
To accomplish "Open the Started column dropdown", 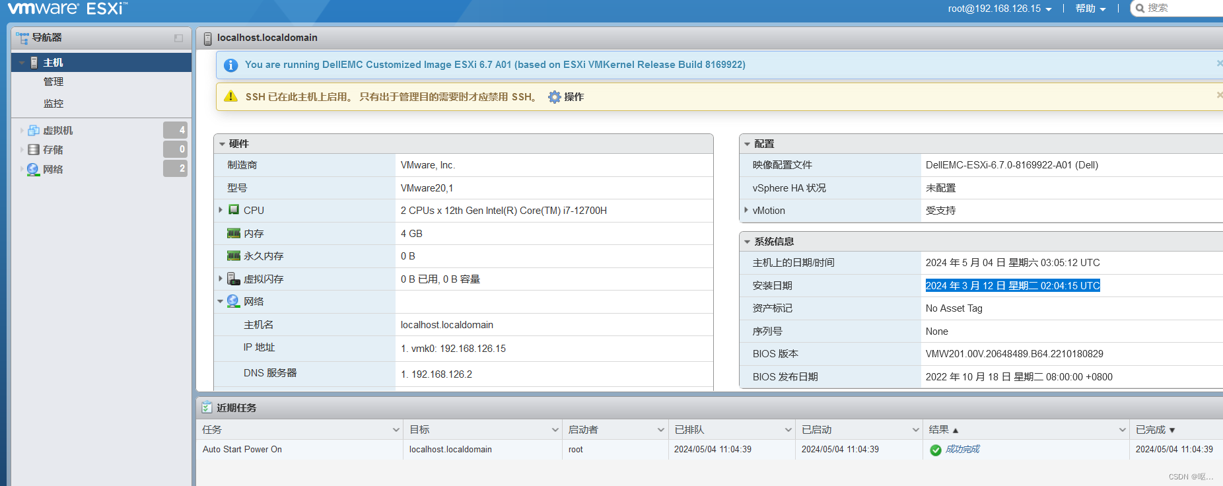I will click(x=916, y=430).
